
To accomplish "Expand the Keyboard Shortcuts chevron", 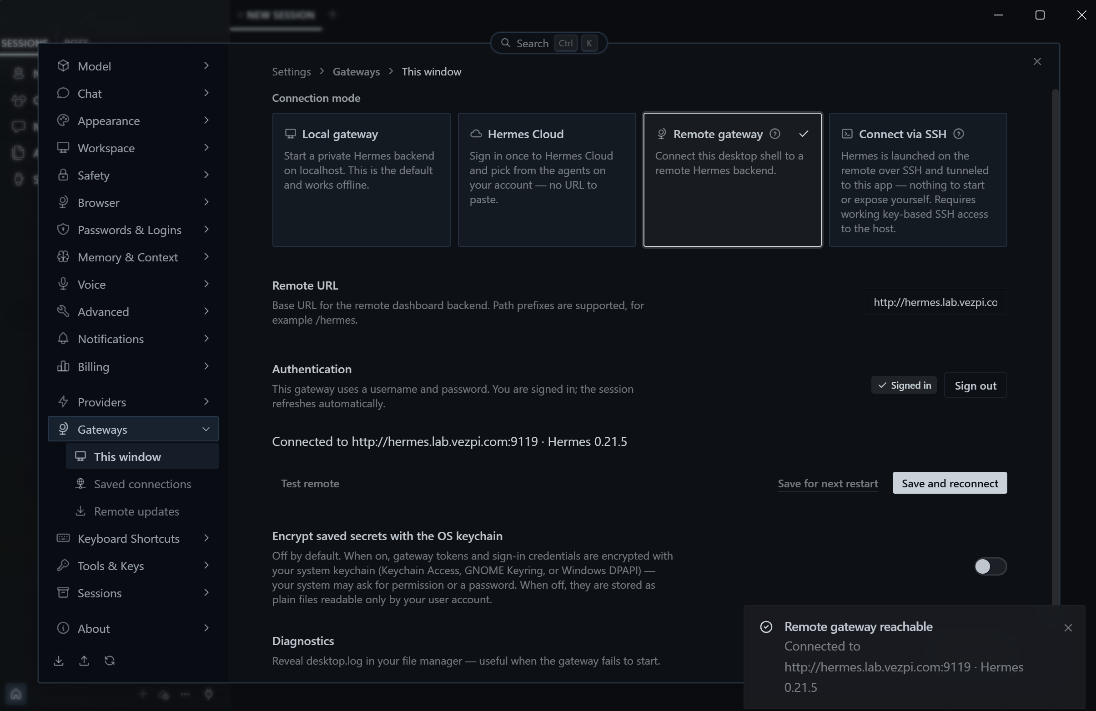I will click(x=206, y=538).
